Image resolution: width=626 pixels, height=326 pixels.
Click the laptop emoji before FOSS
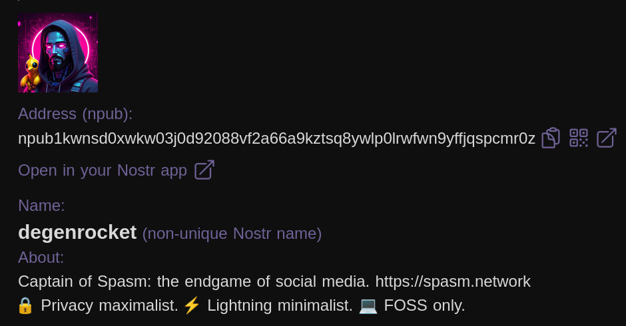(x=368, y=305)
